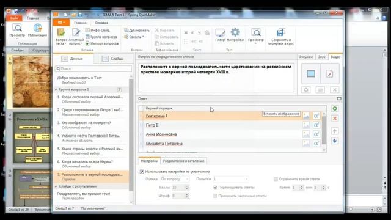Click the Вырезать button
This screenshot has height=220, width=391.
click(164, 30)
